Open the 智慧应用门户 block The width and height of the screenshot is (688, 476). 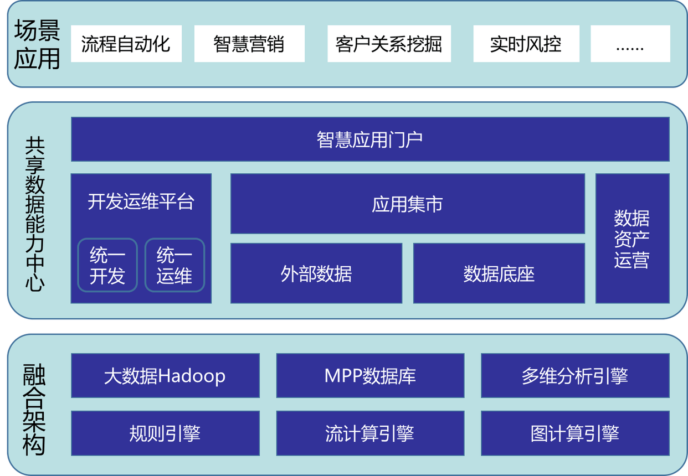click(x=370, y=139)
